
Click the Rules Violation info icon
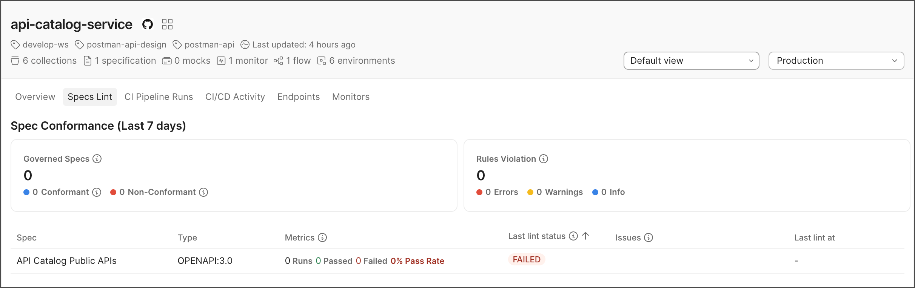coord(544,159)
